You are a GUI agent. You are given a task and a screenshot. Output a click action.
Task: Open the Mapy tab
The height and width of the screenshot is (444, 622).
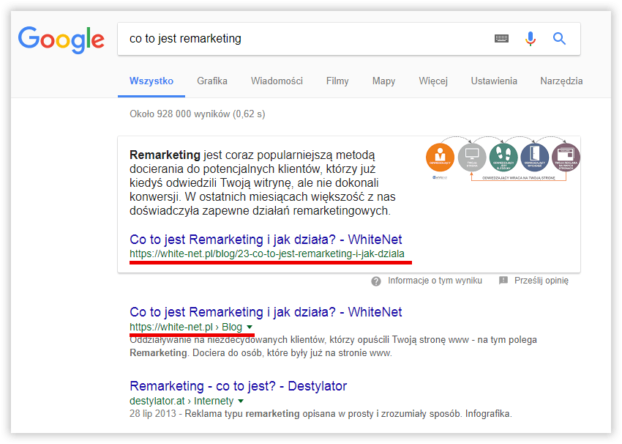coord(383,81)
